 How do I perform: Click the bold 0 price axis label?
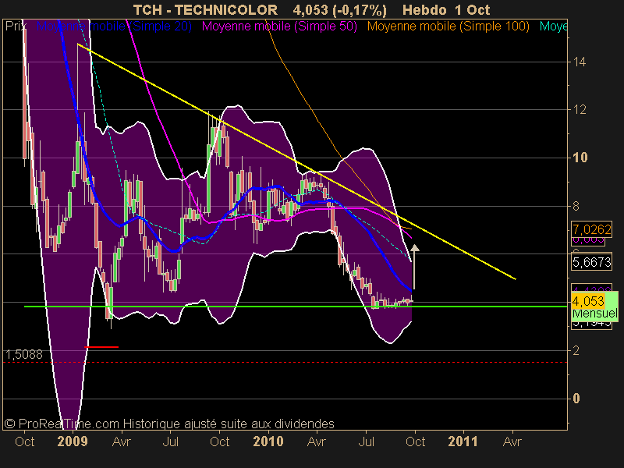click(576, 399)
